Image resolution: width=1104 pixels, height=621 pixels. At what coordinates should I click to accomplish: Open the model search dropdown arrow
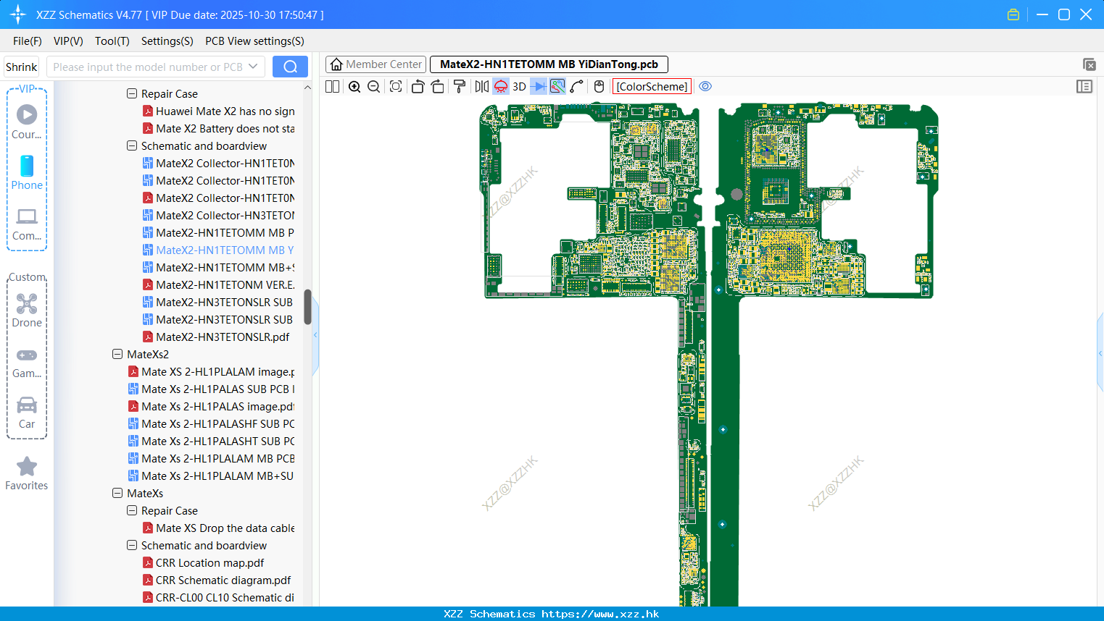[x=253, y=67]
